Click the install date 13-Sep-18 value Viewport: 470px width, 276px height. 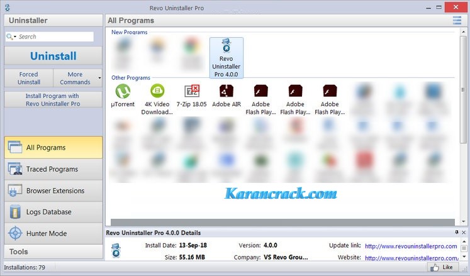193,245
